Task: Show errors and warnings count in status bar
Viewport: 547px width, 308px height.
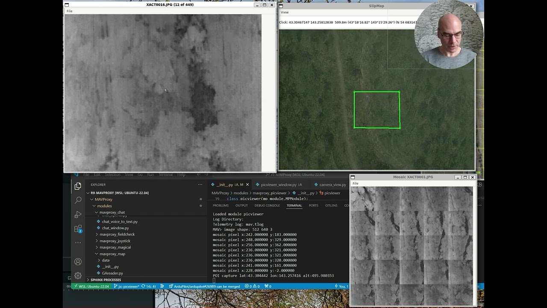Action: coord(252,286)
